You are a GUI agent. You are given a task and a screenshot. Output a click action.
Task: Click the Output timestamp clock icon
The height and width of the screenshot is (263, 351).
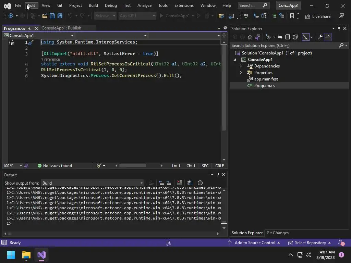200,183
